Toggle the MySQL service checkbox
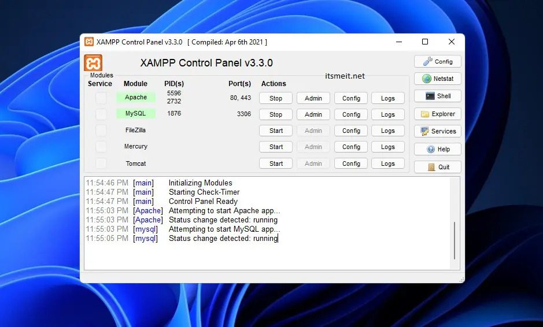 coord(101,114)
